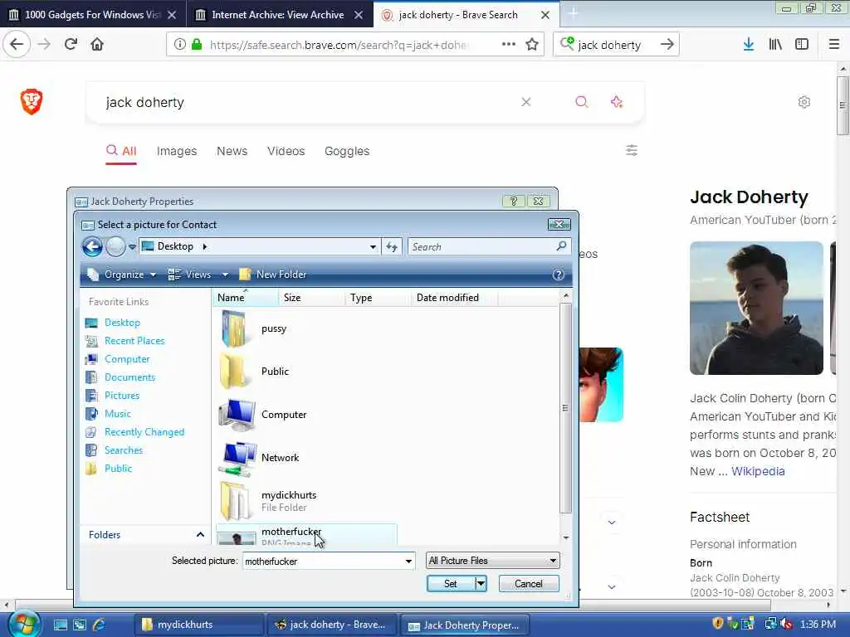The image size is (850, 637).
Task: Open the All Picture Files filter dropdown
Action: click(x=492, y=561)
